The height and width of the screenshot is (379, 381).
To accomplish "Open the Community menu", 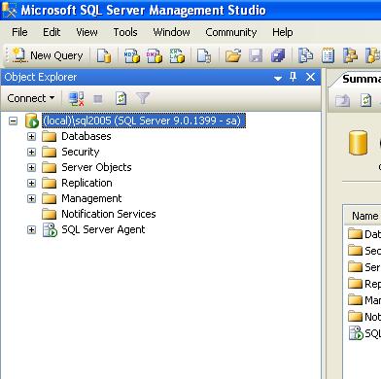I will (231, 32).
